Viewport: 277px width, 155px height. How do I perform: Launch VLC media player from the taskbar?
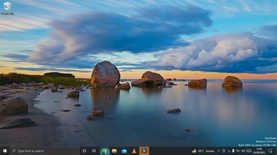134,151
